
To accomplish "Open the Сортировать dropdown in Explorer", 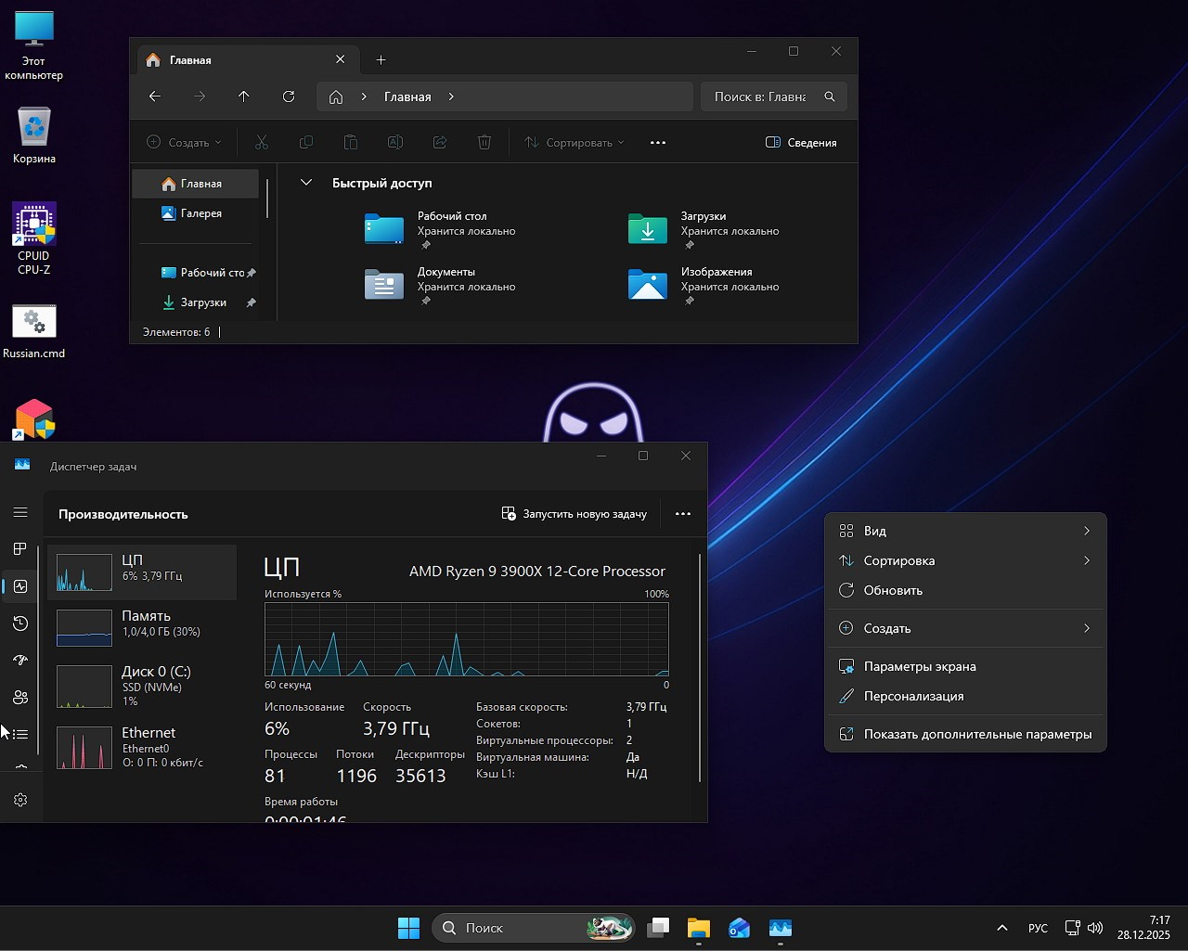I will coord(575,142).
